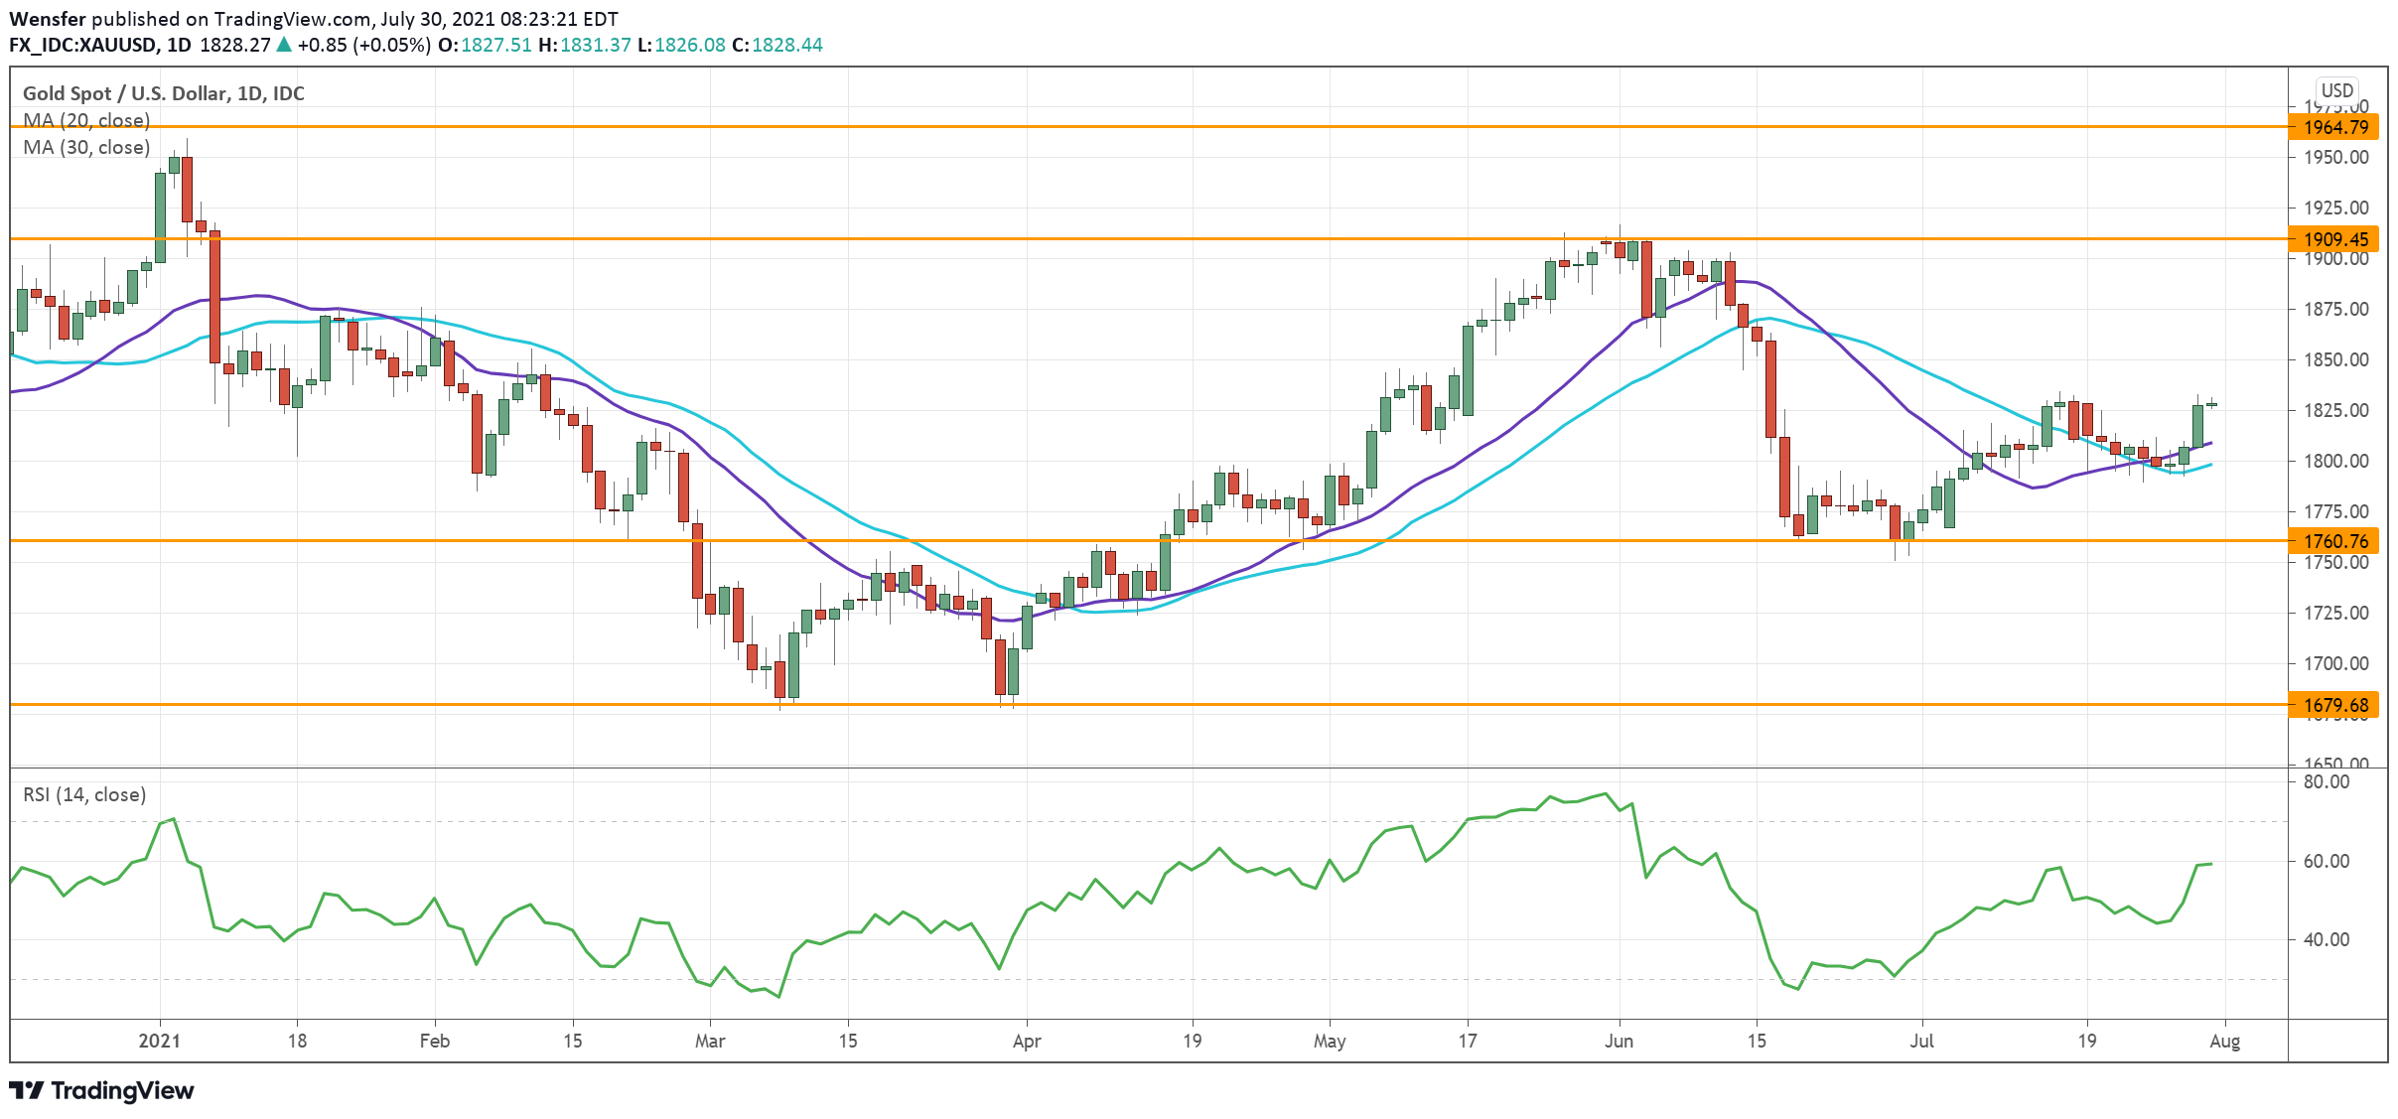Click the Mar label on the time axis

click(x=709, y=1041)
